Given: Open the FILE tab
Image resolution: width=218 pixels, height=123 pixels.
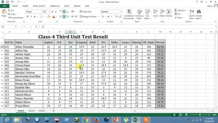Looking at the screenshot, I should tap(5, 6).
